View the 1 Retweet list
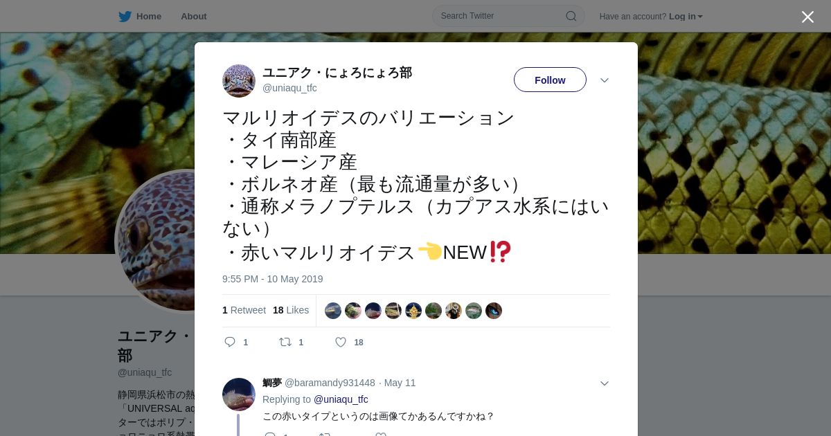Viewport: 831px width, 436px height. 244,310
